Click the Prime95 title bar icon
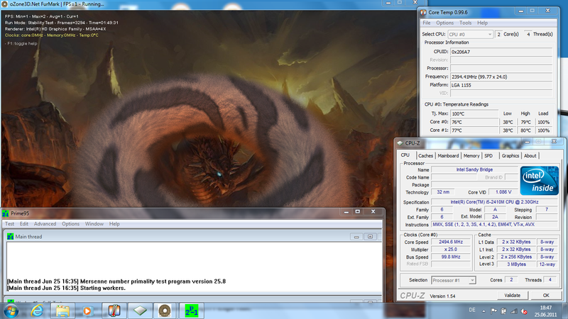 pos(6,213)
